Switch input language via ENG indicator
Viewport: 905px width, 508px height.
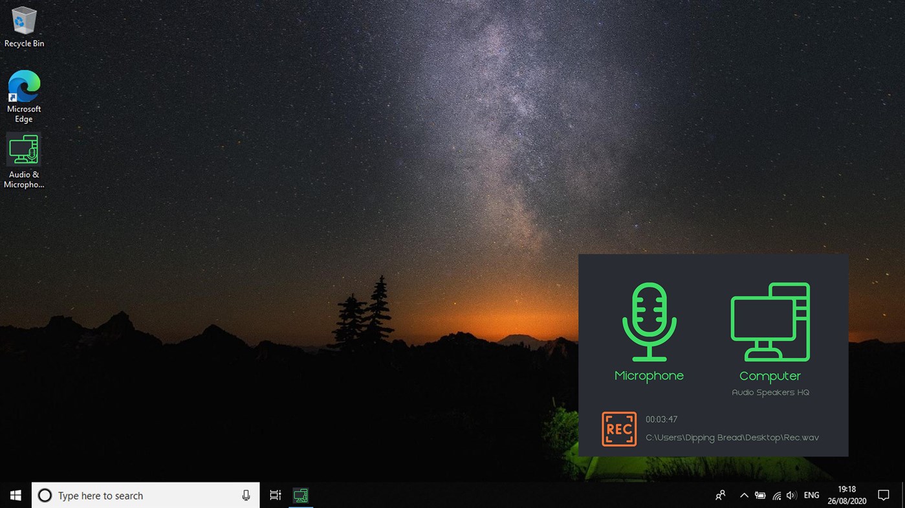pos(811,495)
